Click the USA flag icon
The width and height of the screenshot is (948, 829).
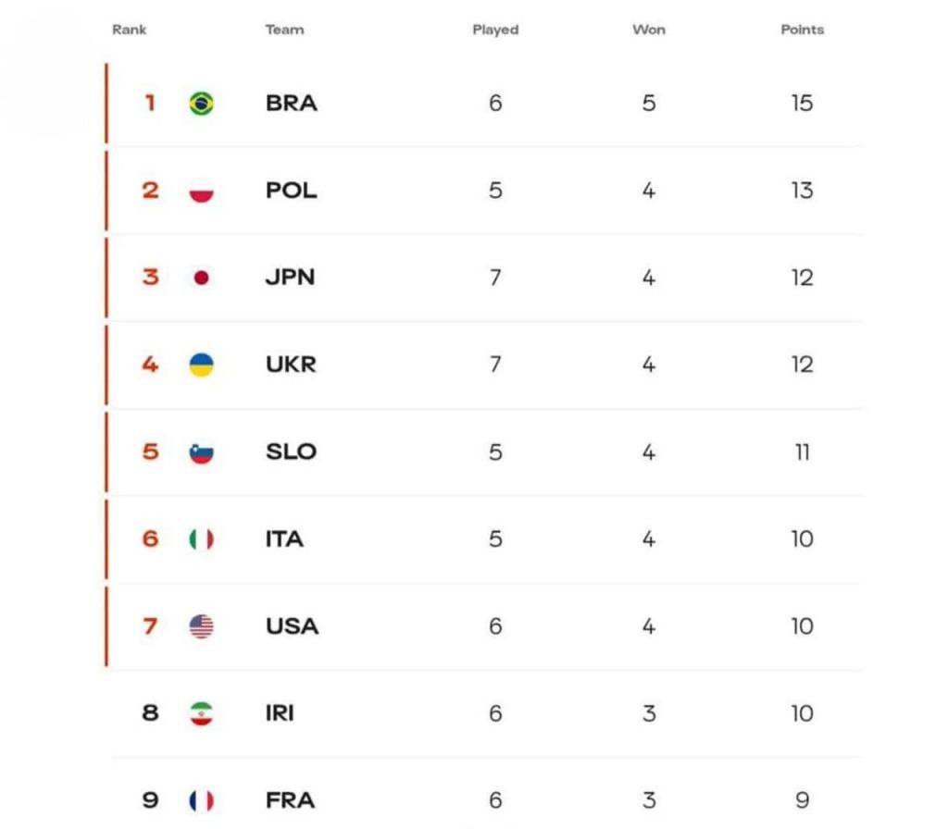[201, 626]
